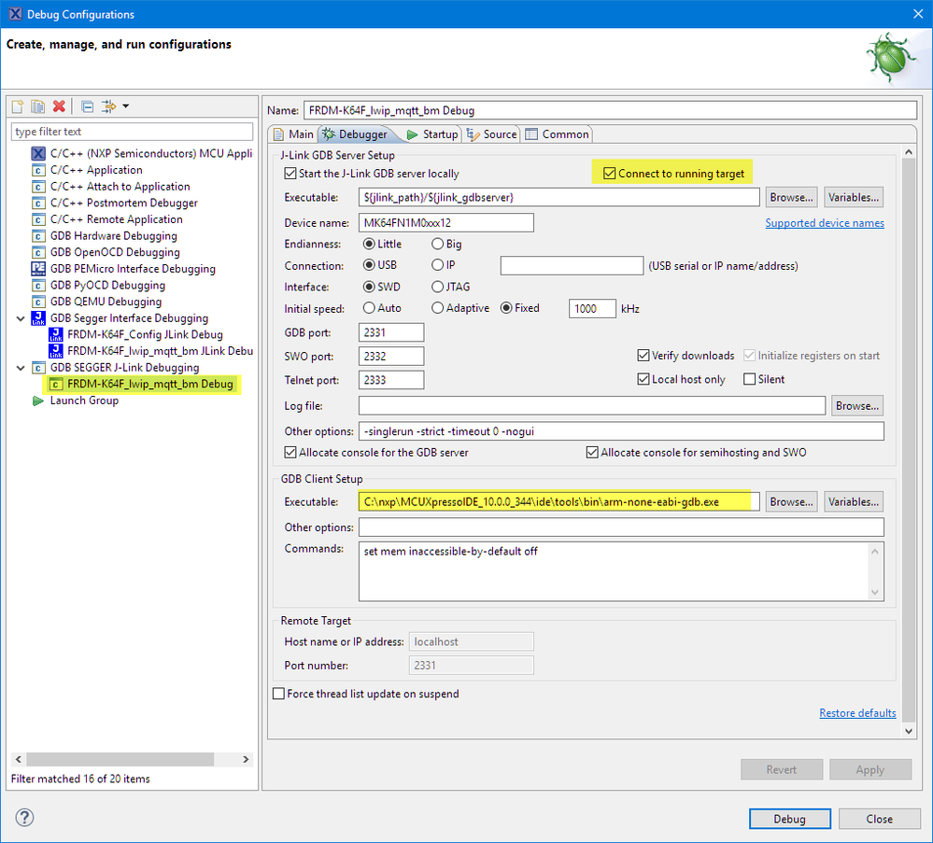Click Duplicate launch configuration icon
This screenshot has height=843, width=933.
pos(37,106)
